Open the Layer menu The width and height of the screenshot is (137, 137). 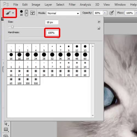[x=48, y=5]
